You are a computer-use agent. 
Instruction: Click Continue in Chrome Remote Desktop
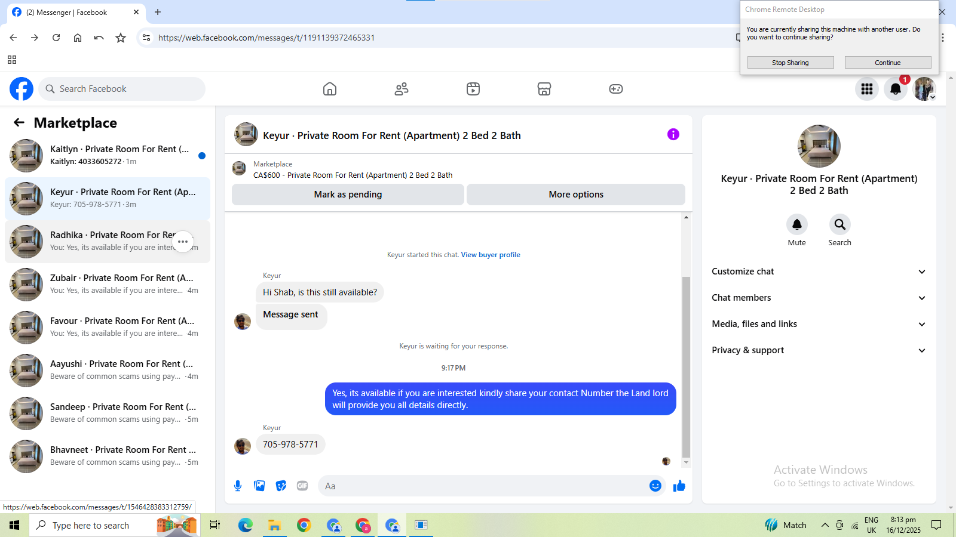tap(888, 63)
